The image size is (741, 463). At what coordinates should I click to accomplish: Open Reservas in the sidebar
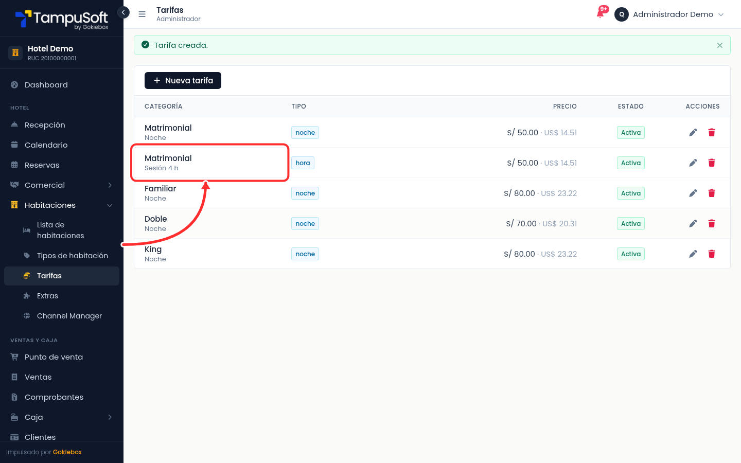coord(62,165)
